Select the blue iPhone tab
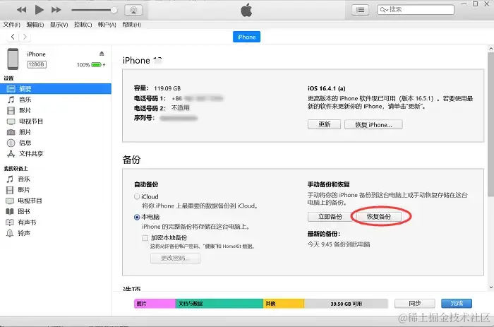This screenshot has height=327, width=494. coord(246,37)
